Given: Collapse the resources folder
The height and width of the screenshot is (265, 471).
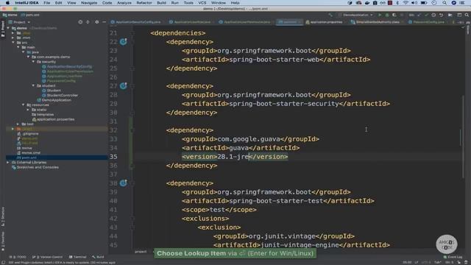Looking at the screenshot, I should tap(23, 105).
